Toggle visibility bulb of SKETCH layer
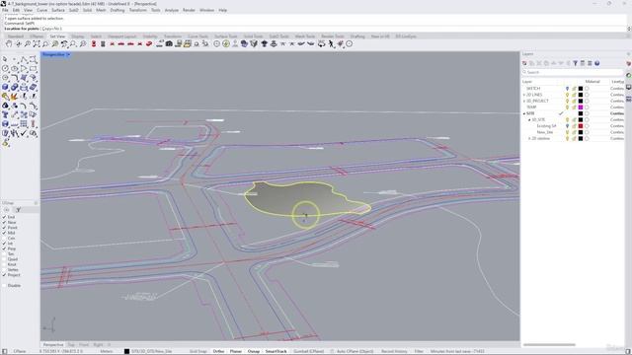The width and height of the screenshot is (632, 355). pyautogui.click(x=567, y=88)
